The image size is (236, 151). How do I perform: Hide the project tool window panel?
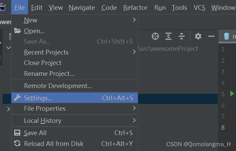[x=211, y=36]
